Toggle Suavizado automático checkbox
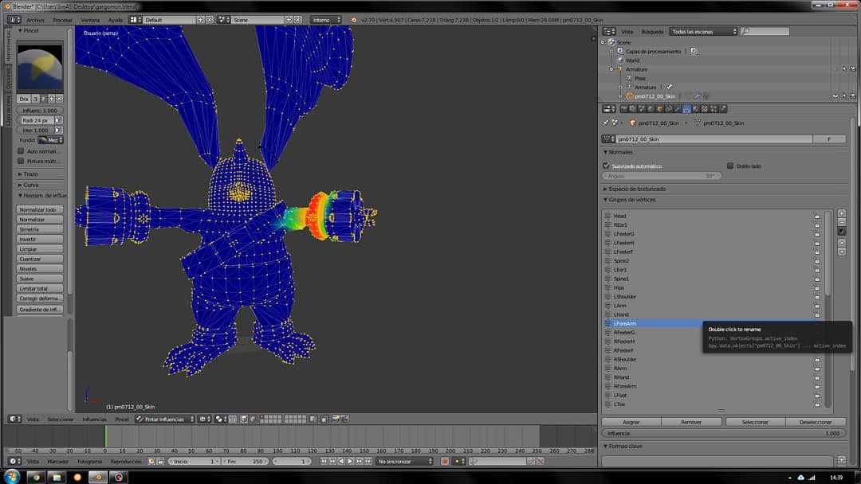861x484 pixels. point(606,166)
